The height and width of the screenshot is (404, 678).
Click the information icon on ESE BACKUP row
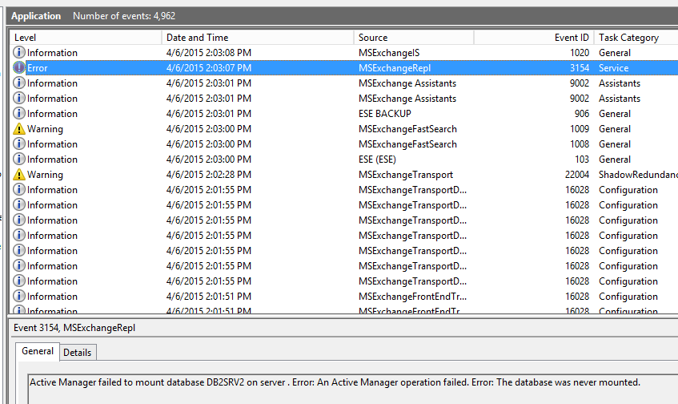point(18,114)
